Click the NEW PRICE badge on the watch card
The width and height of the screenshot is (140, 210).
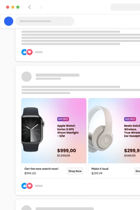pyautogui.click(x=63, y=119)
